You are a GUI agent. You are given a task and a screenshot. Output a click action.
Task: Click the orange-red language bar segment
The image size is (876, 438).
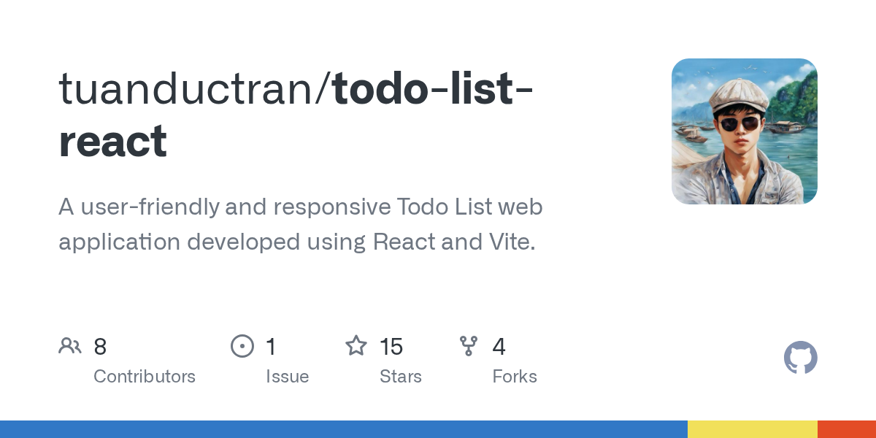(847, 429)
